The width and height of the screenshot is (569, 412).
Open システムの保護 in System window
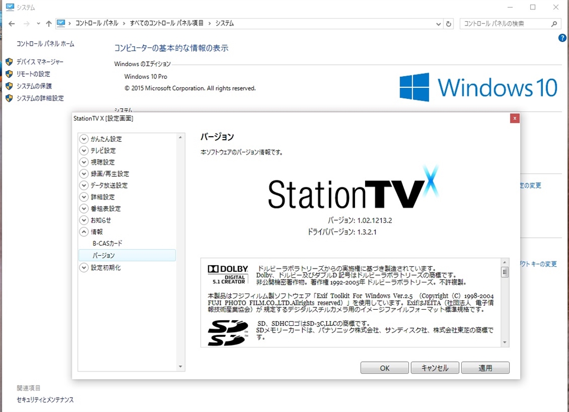click(34, 86)
